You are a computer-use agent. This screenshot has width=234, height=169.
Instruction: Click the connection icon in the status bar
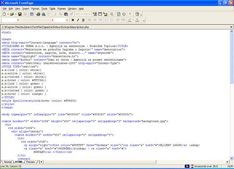(187, 166)
